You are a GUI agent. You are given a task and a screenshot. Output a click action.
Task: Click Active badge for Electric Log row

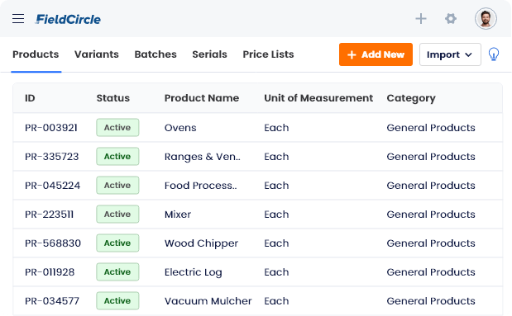tap(117, 271)
